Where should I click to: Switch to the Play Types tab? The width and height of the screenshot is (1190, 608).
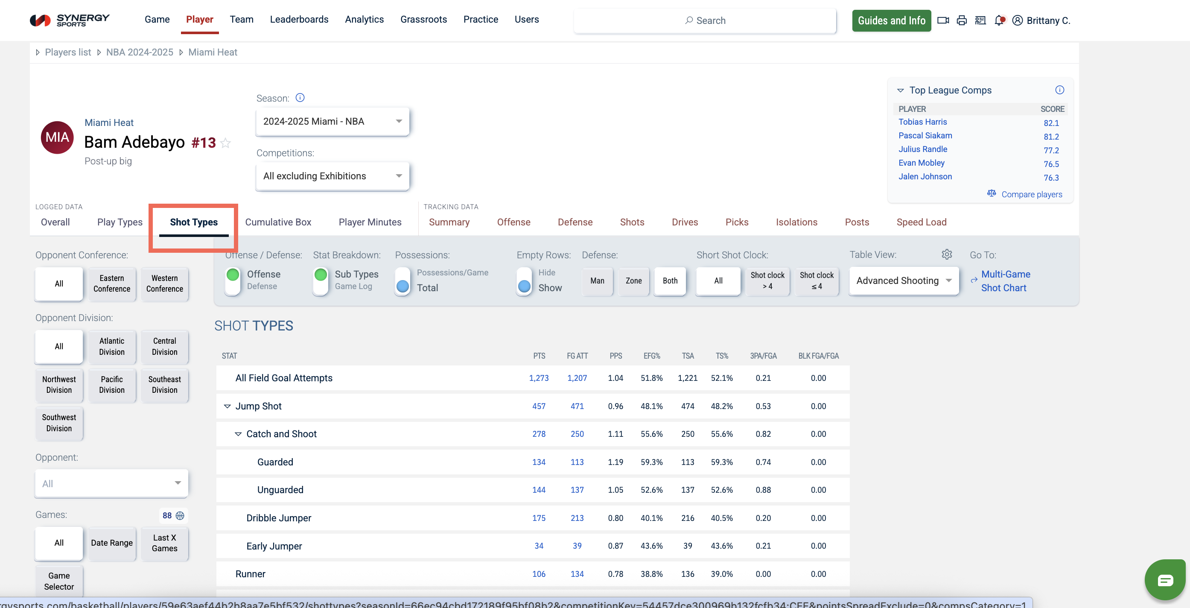pos(120,222)
